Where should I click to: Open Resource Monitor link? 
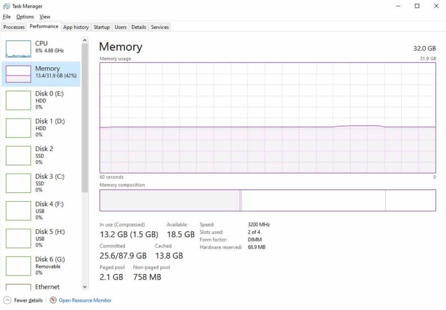tap(85, 300)
